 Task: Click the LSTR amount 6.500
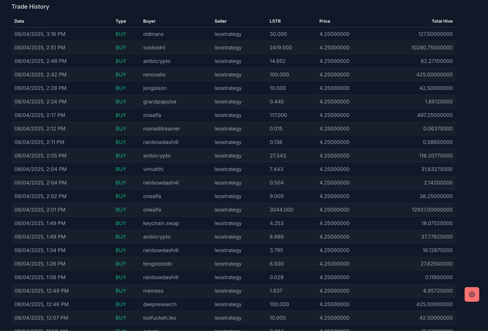[x=276, y=264]
